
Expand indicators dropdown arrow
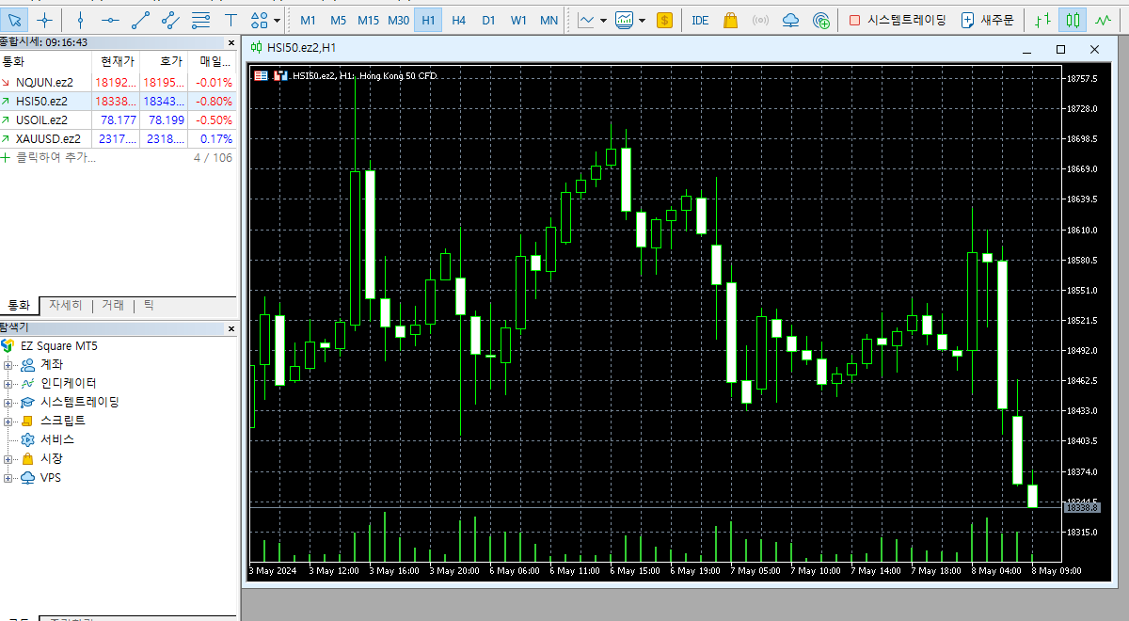click(x=642, y=20)
